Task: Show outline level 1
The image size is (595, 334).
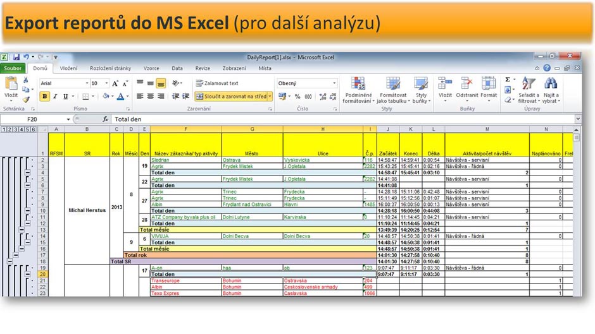Action: pyautogui.click(x=4, y=129)
